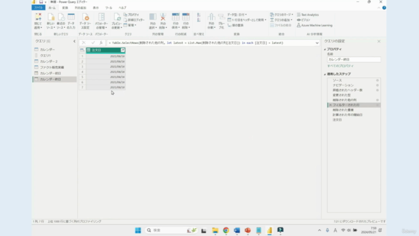The width and height of the screenshot is (419, 236).
Task: Confirm the formula with the checkmark icon
Action: 93,43
